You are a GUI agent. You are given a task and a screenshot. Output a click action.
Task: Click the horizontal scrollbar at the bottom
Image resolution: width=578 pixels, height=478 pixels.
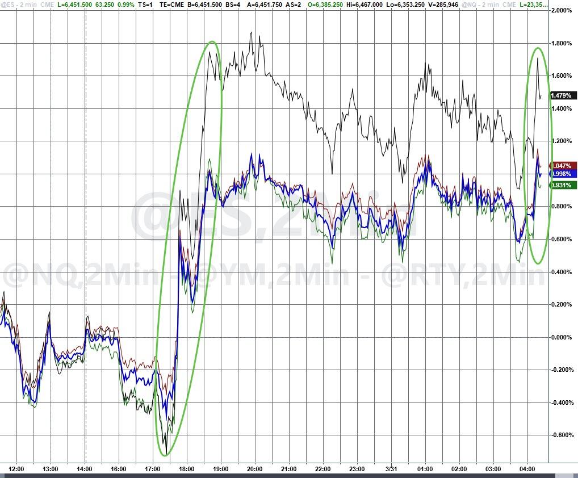click(284, 475)
